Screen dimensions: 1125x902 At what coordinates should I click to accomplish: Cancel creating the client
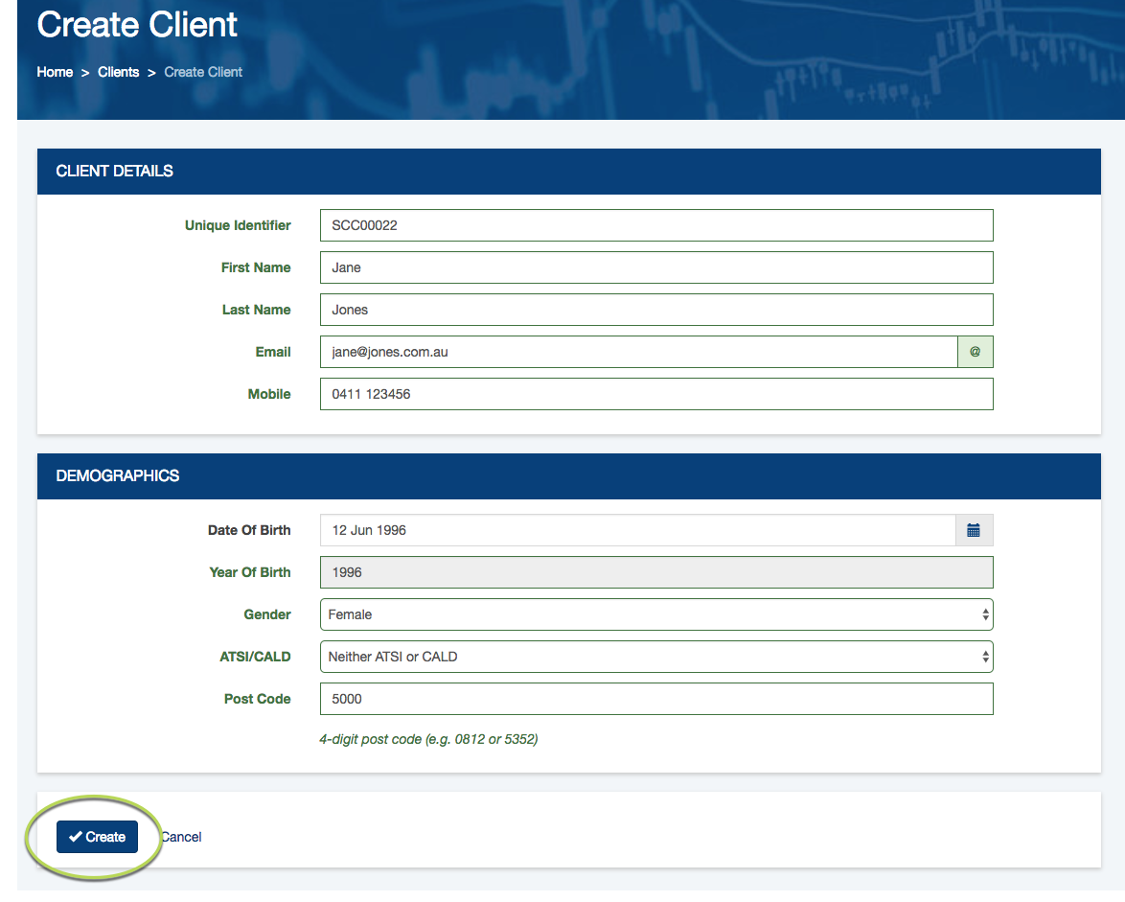(181, 837)
